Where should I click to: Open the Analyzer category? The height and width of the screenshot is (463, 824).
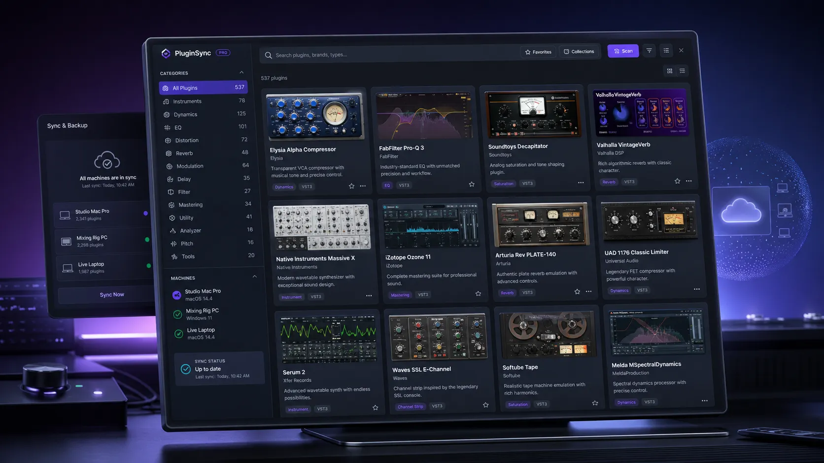click(x=212, y=230)
